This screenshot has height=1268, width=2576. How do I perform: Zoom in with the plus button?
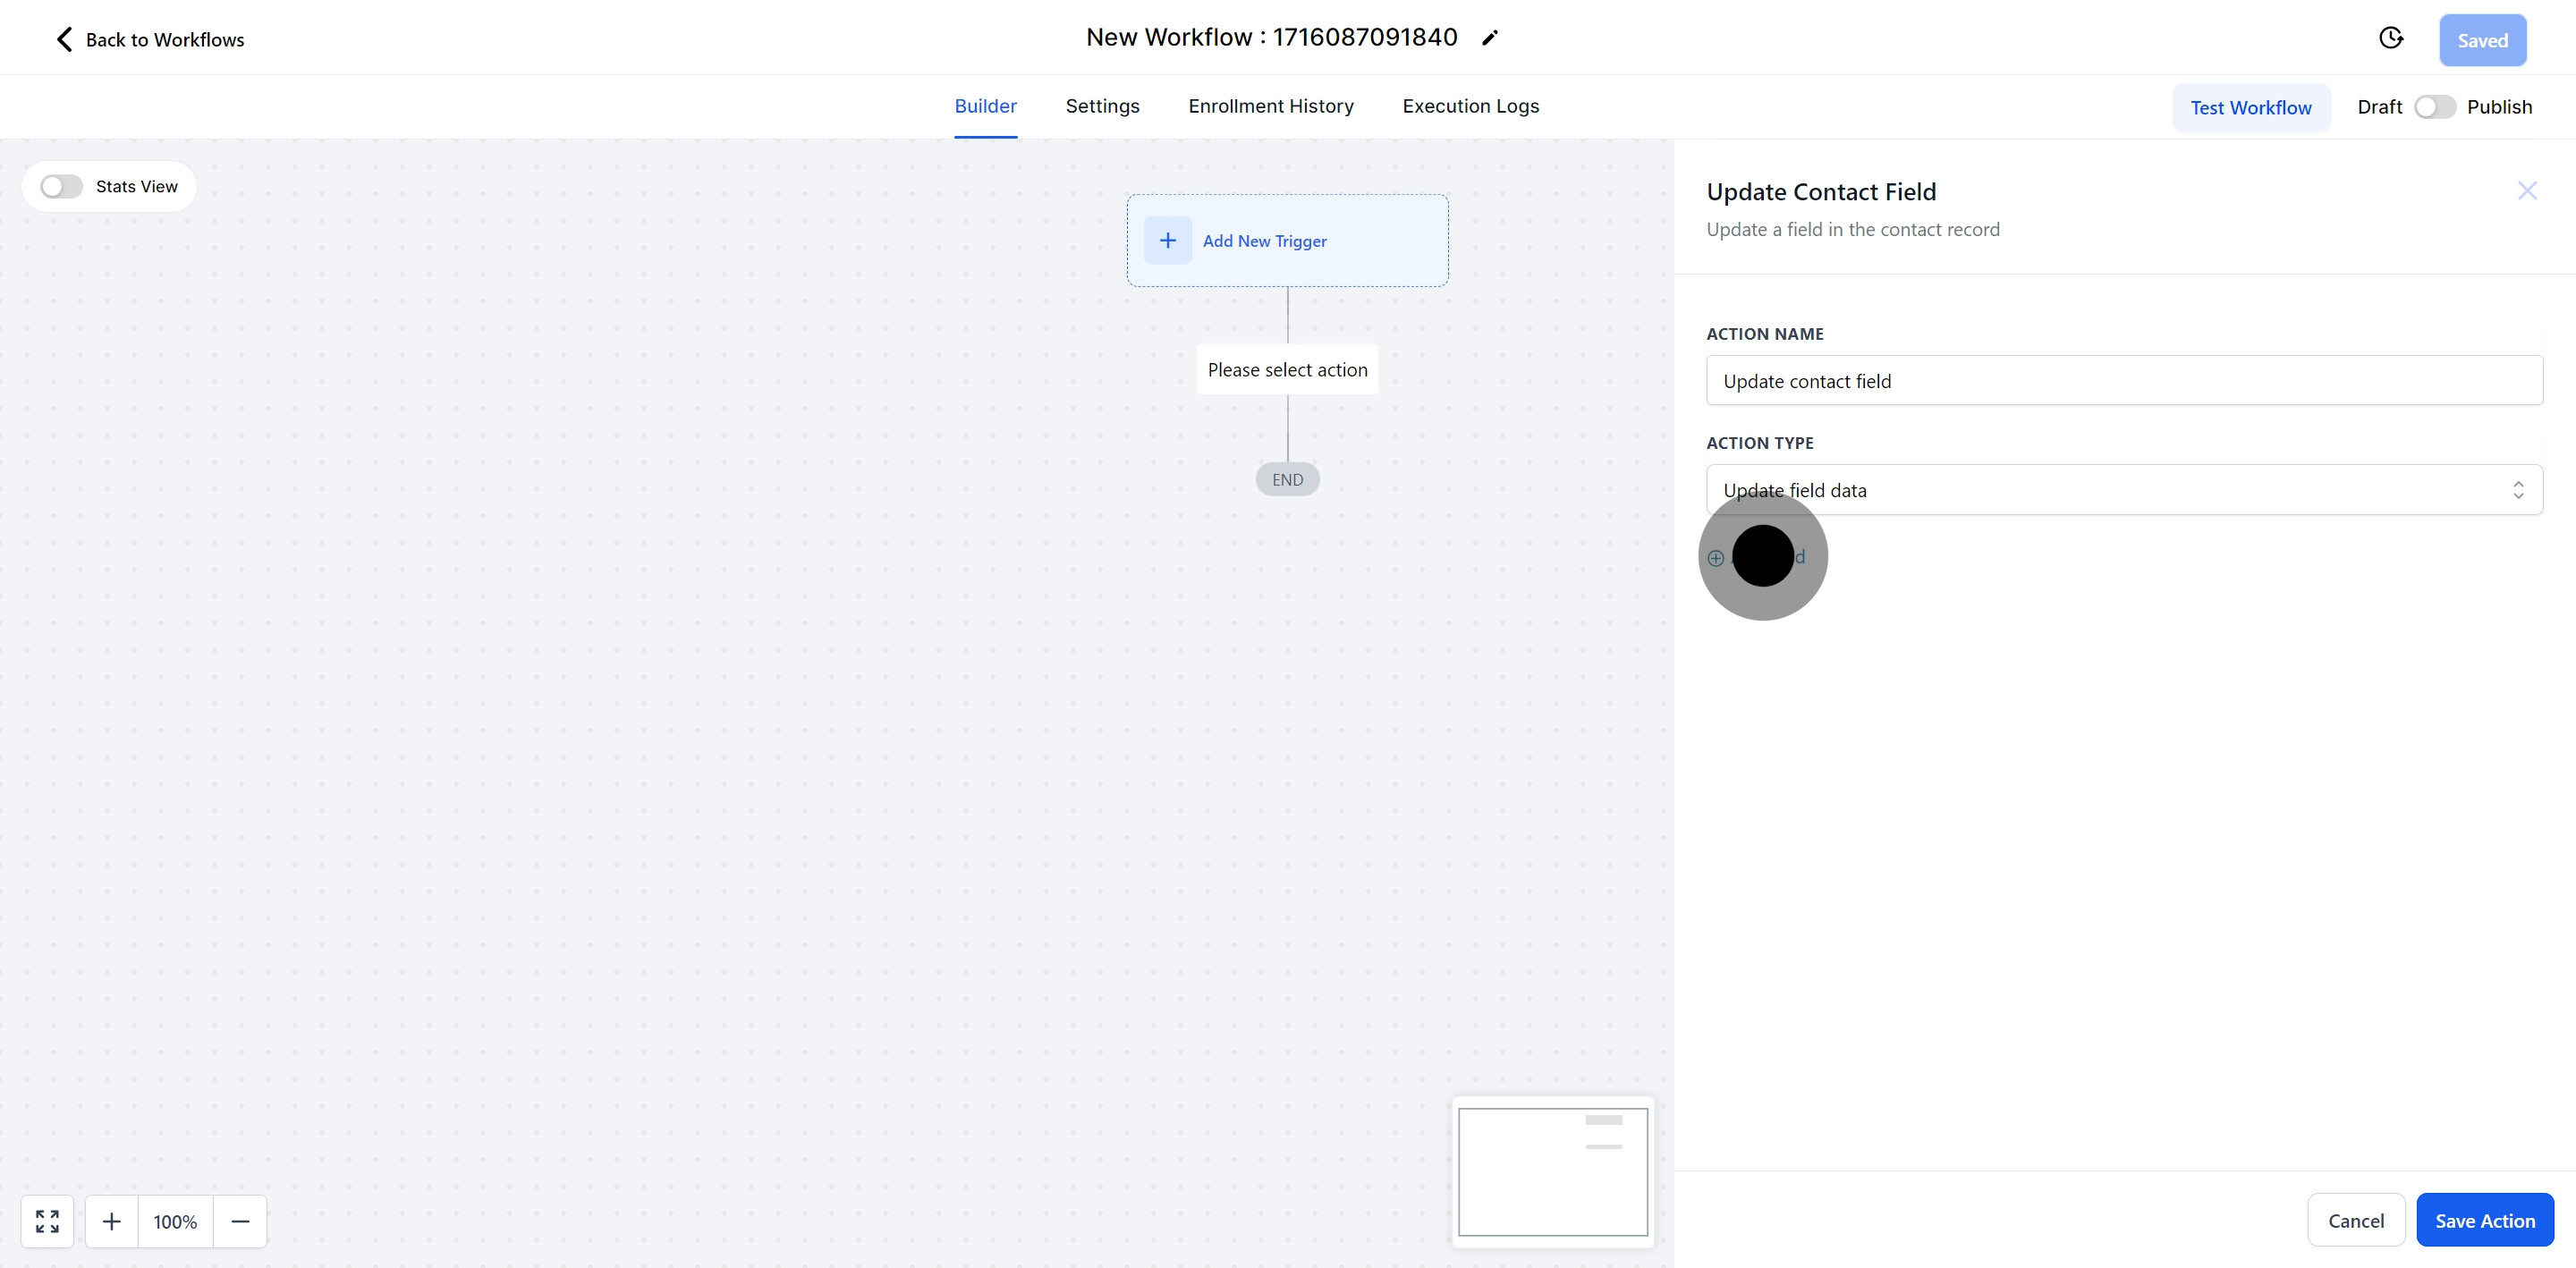click(x=112, y=1221)
